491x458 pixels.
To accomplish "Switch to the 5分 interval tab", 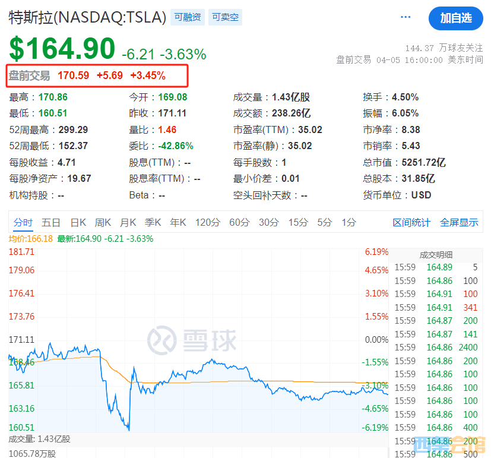I will click(x=324, y=223).
